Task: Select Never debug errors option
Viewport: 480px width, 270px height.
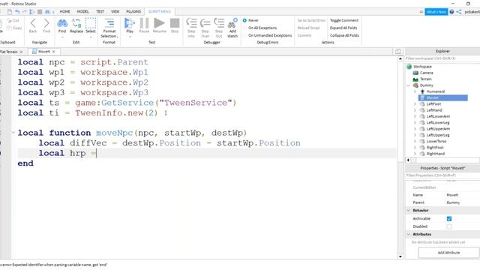Action: (x=244, y=20)
